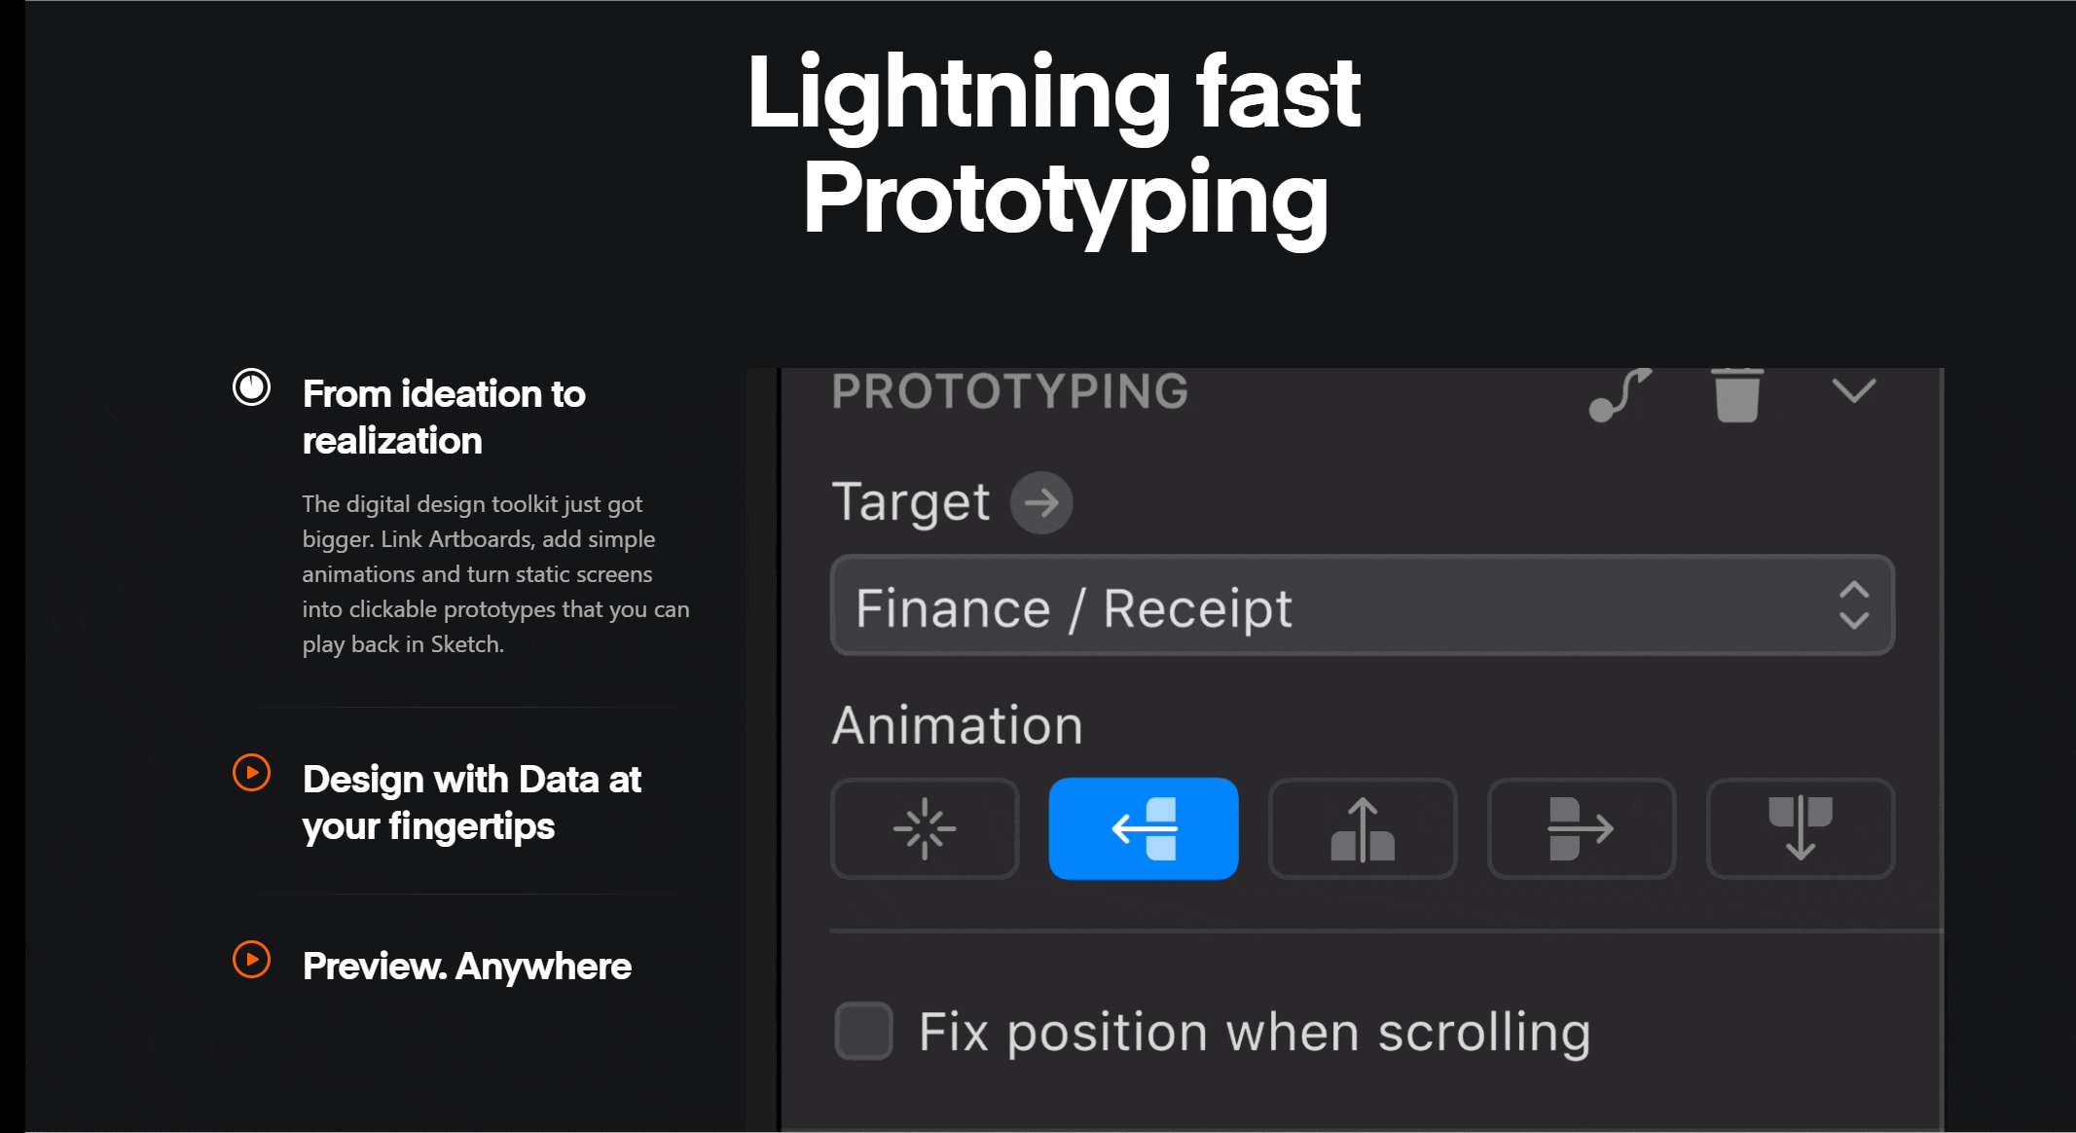
Task: Select the slide-right transition animation icon
Action: [1577, 828]
